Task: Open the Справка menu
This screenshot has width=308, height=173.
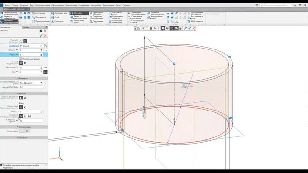Action: coord(126,5)
